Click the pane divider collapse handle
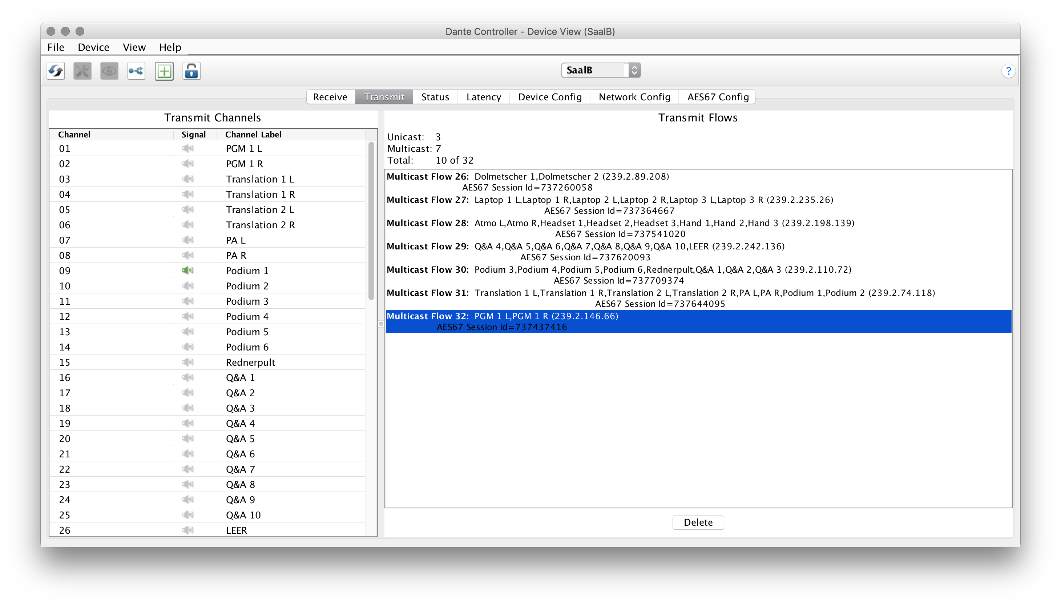Viewport: 1061px width, 605px height. (381, 324)
